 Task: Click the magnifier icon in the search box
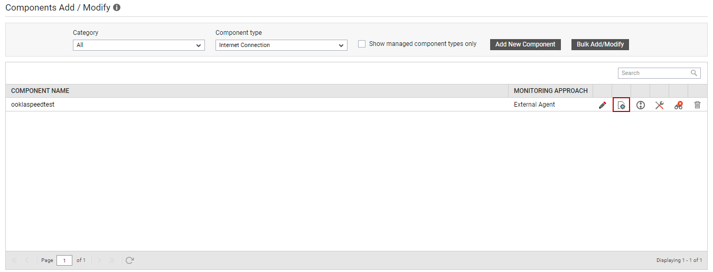click(694, 73)
